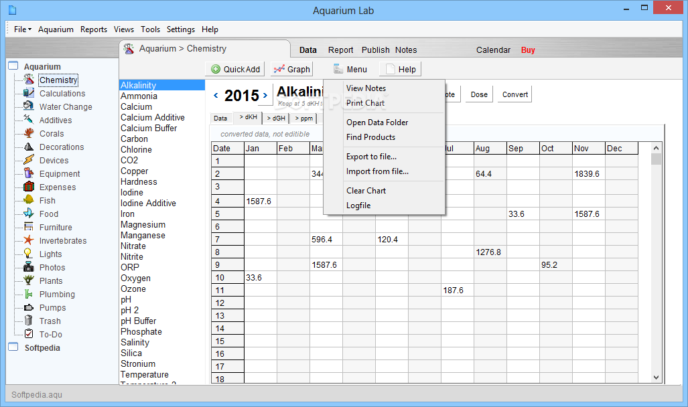Click the Chemistry breadcrumb header icon
This screenshot has height=407, width=688.
(129, 49)
